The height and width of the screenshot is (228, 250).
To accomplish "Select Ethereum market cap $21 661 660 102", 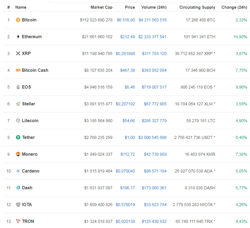I will 97,37.
